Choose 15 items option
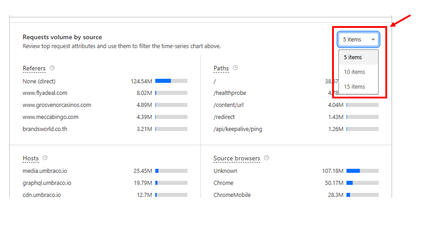Screen dimensions: 441x247 pyautogui.click(x=354, y=87)
